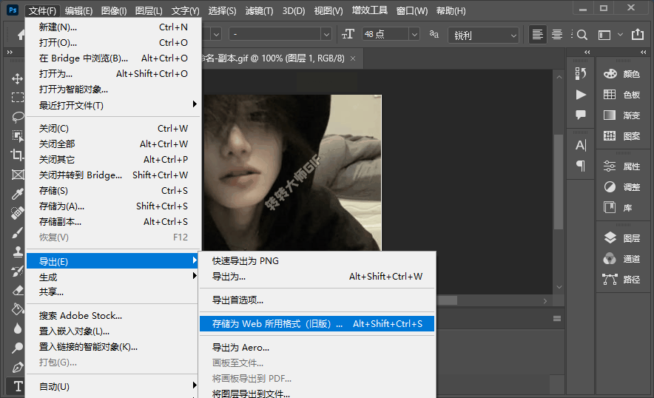654x398 pixels.
Task: Choose 置入嵌入对象(L)...
Action: coord(112,331)
